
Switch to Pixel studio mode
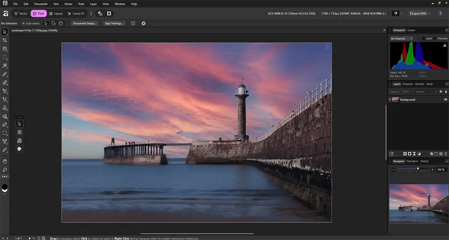click(39, 13)
